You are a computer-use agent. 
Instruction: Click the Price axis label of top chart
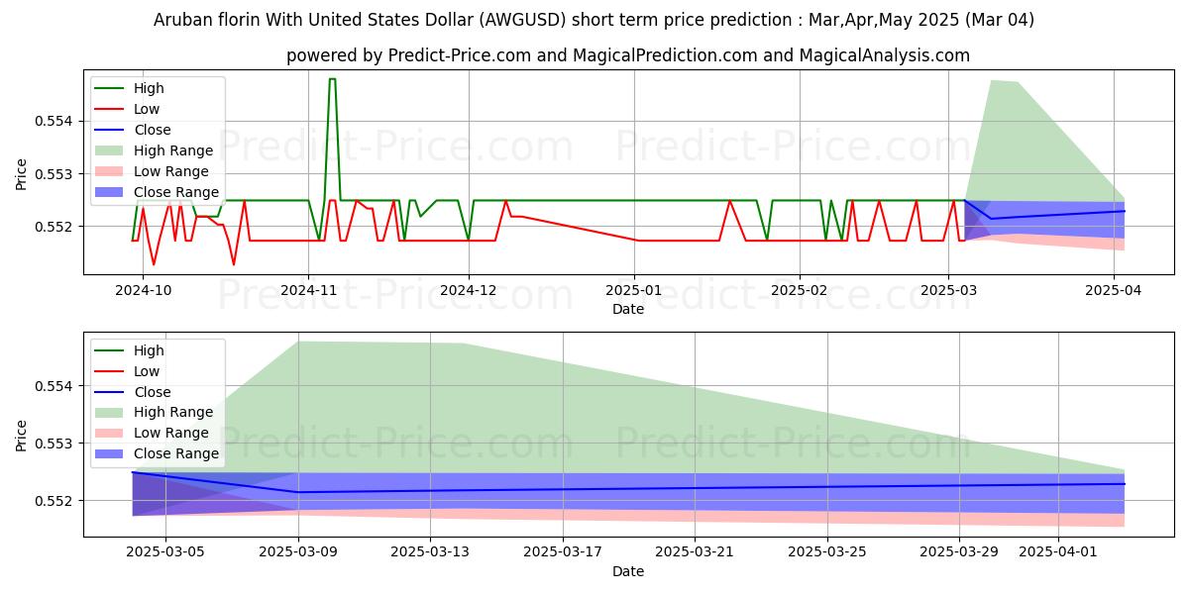pyautogui.click(x=22, y=174)
